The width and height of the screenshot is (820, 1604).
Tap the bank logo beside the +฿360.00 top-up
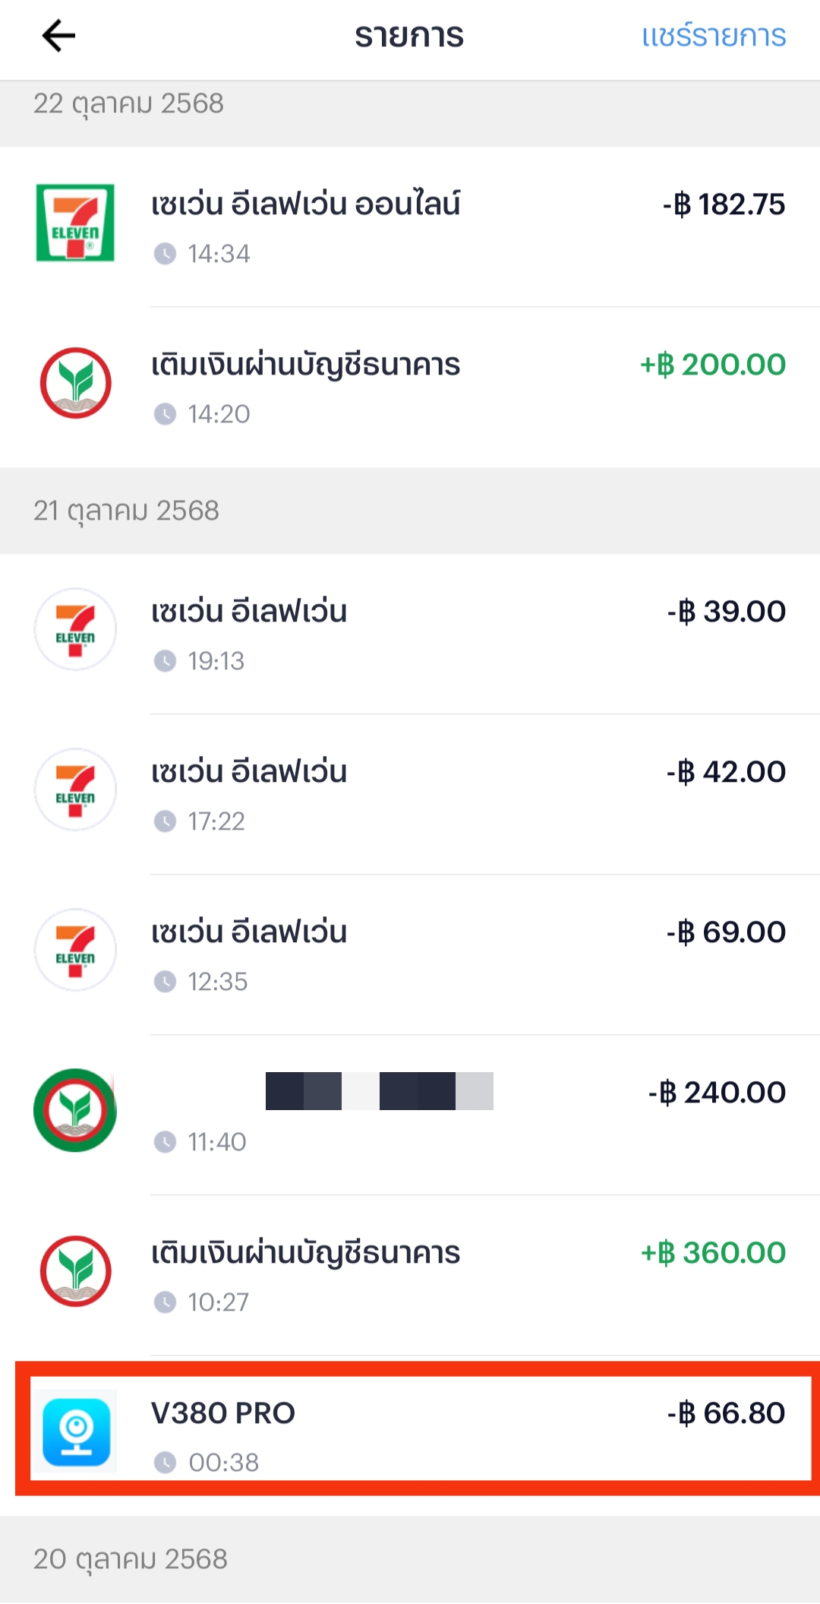coord(75,1270)
